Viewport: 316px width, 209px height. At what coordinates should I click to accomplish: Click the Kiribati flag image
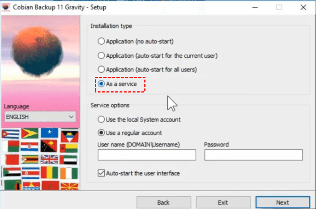(31, 186)
